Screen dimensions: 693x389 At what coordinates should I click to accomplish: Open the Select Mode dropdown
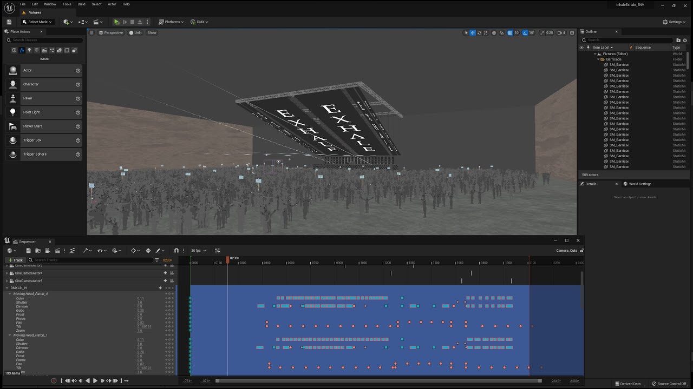tap(37, 22)
